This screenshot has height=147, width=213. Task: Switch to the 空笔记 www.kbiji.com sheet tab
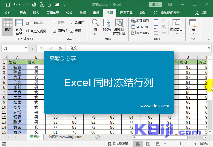pos(65,137)
